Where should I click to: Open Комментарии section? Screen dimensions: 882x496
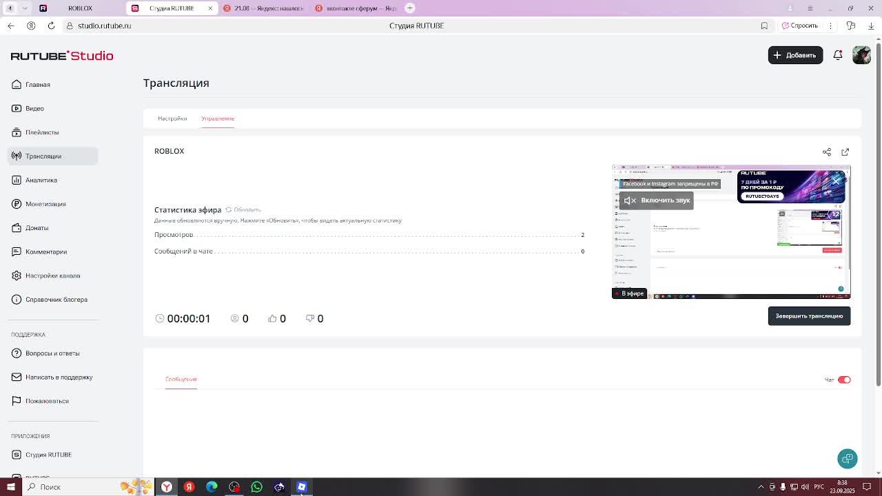point(39,251)
